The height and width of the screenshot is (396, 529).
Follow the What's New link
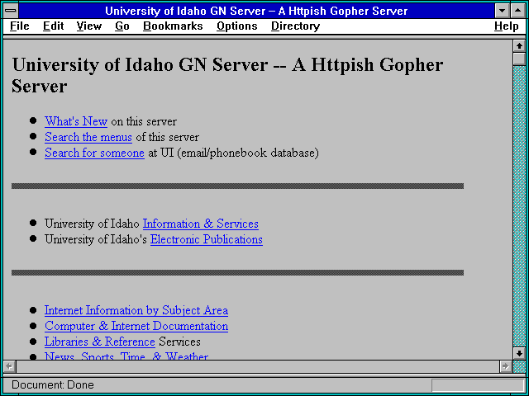click(x=76, y=121)
